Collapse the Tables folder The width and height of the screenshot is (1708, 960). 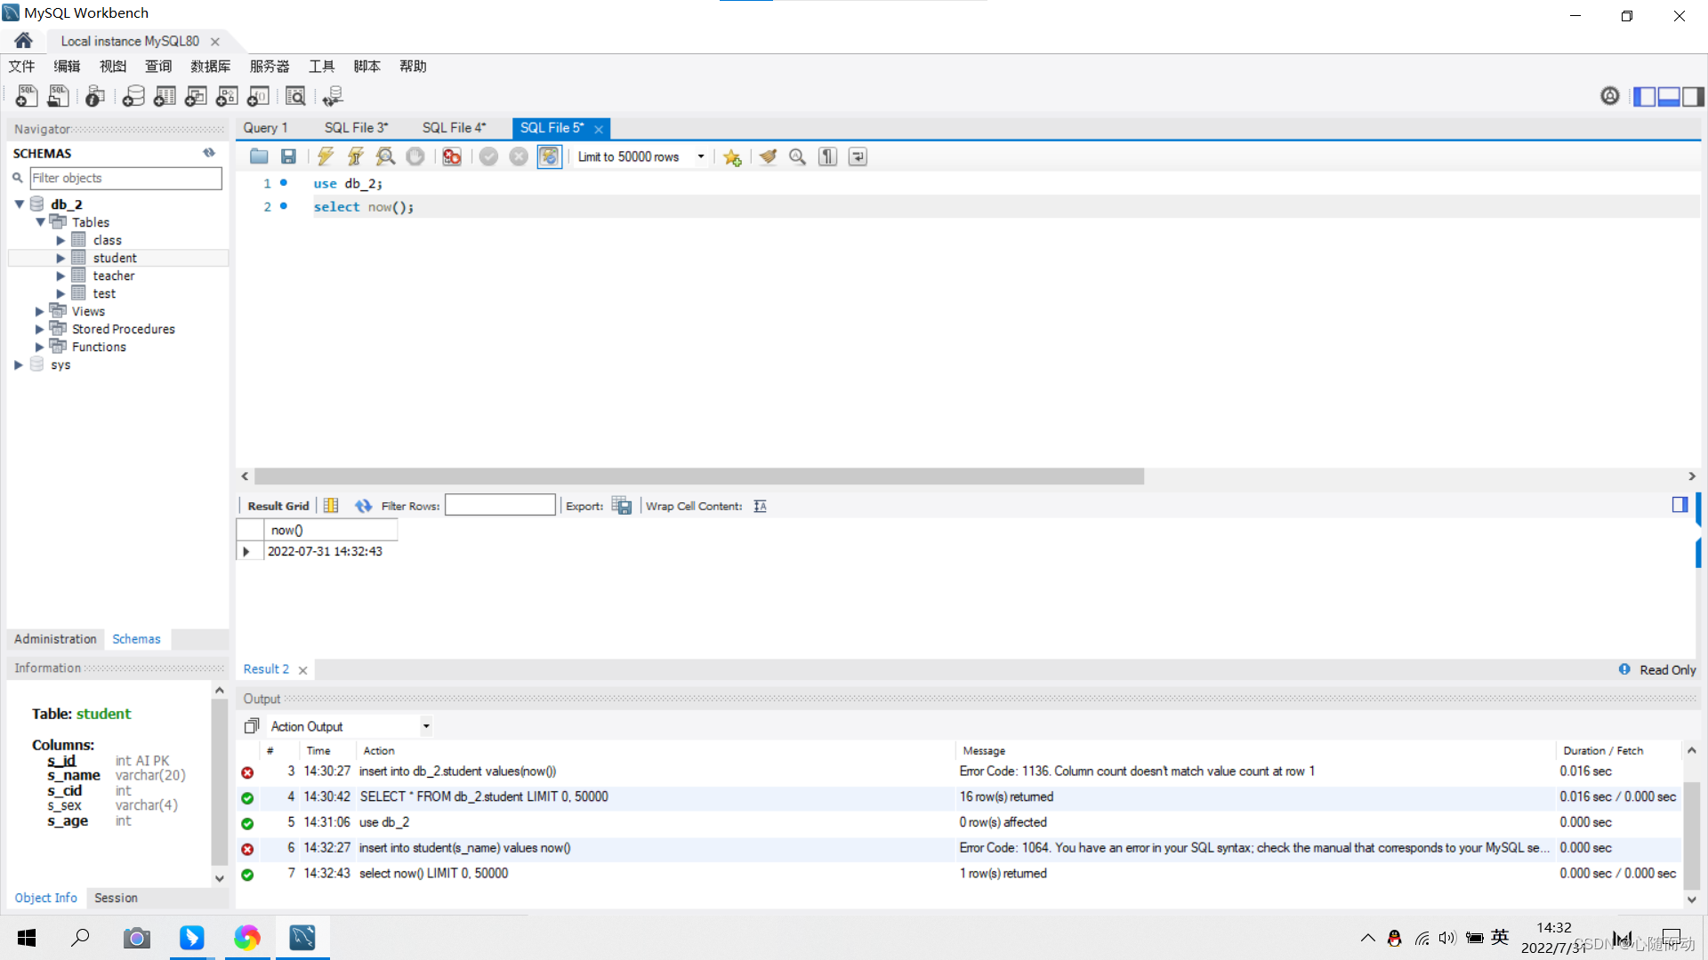40,222
